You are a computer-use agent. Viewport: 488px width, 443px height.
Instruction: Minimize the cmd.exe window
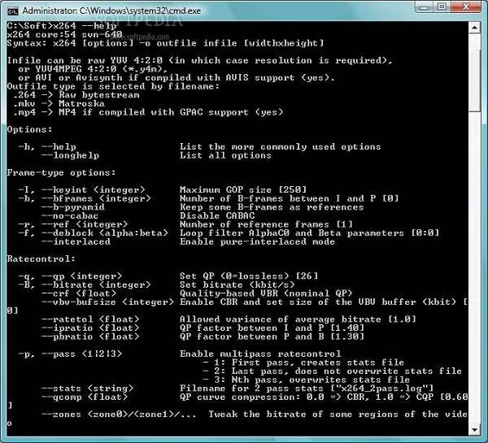click(x=424, y=7)
